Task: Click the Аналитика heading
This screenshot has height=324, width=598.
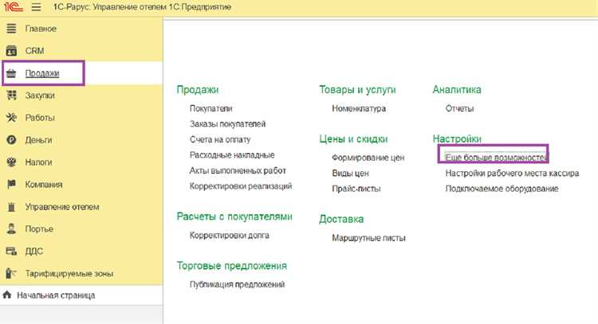Action: click(x=457, y=90)
